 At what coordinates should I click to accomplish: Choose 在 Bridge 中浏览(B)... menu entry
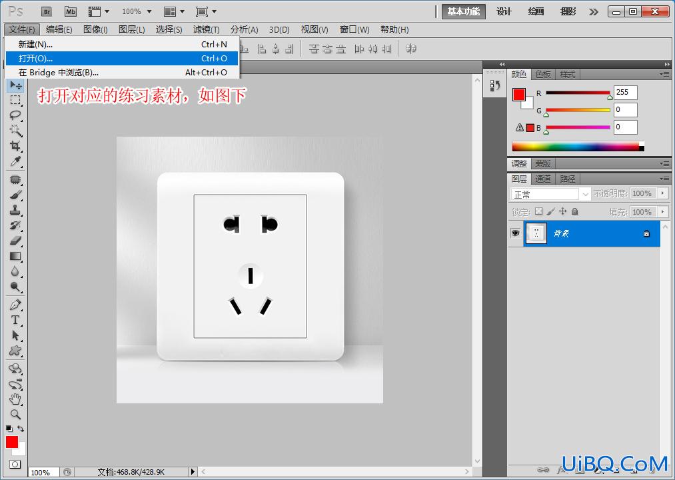[x=122, y=73]
